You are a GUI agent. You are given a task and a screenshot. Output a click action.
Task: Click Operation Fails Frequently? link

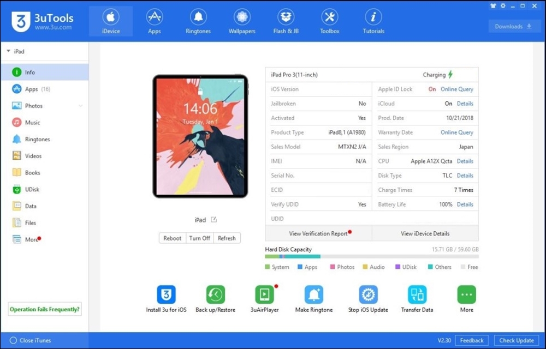pyautogui.click(x=45, y=309)
